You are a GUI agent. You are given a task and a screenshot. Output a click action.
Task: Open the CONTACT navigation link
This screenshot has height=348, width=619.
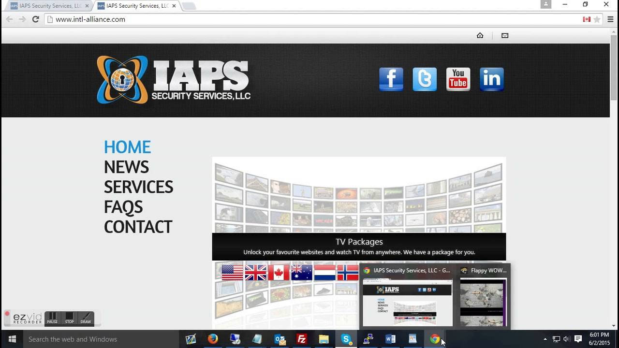point(138,227)
